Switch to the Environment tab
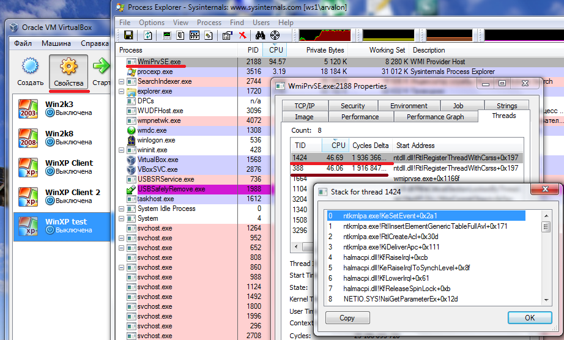Image resolution: width=564 pixels, height=340 pixels. pos(409,106)
